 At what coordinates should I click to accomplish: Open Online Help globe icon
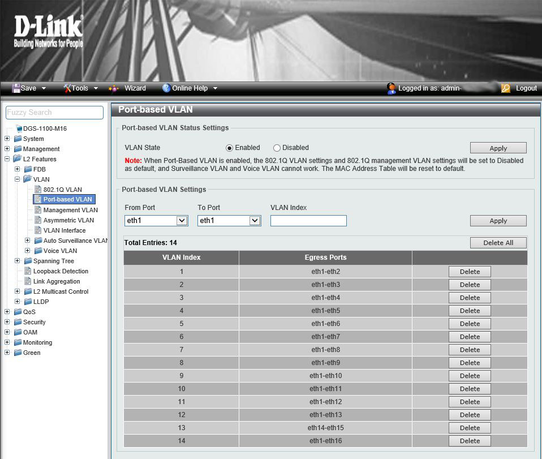pyautogui.click(x=166, y=88)
